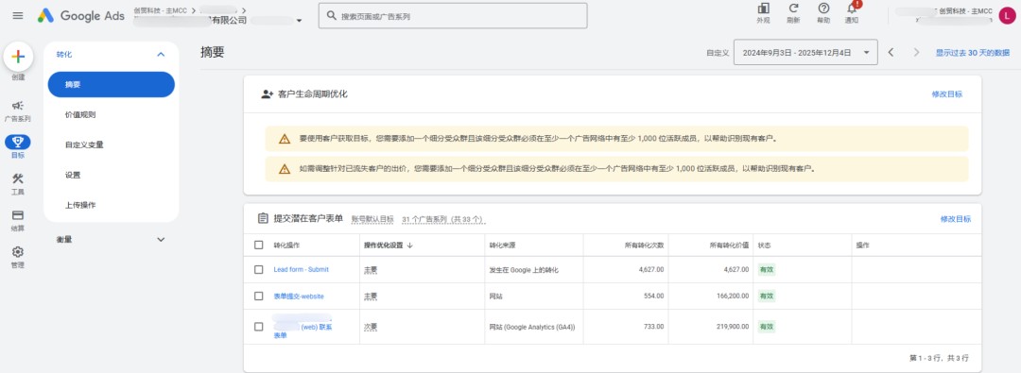Viewport: 1021px width, 373px height.
Task: Open the 帮助 help icon
Action: pyautogui.click(x=823, y=8)
